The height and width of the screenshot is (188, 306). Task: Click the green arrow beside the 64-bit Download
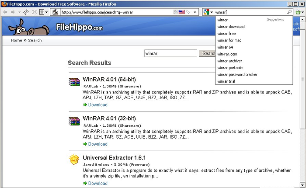(85, 104)
